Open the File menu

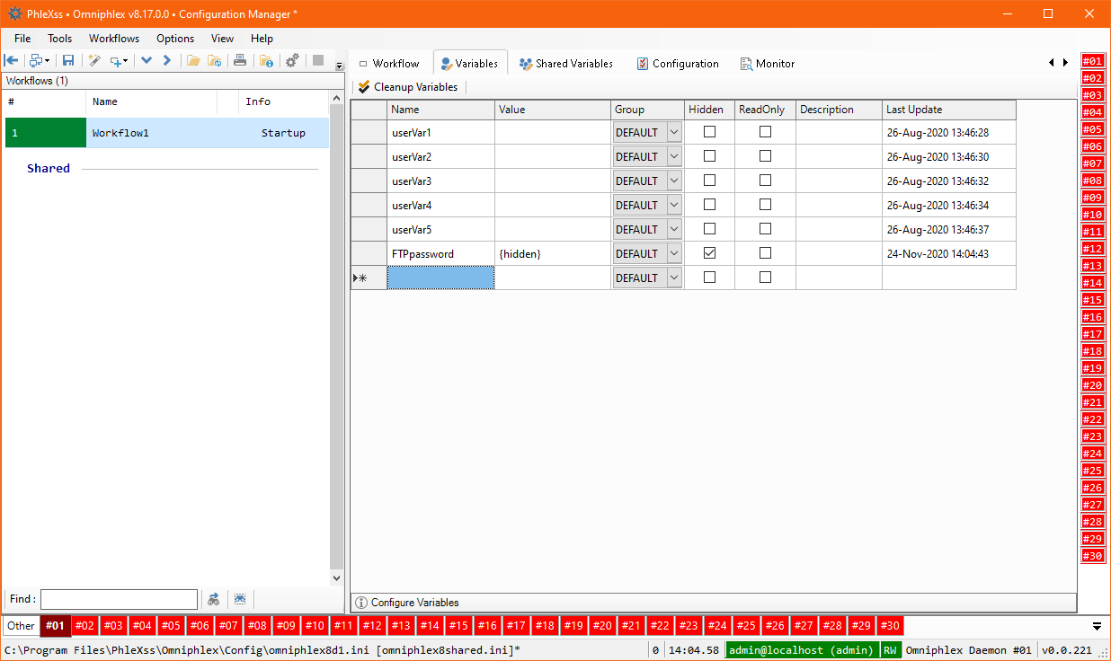(x=22, y=39)
